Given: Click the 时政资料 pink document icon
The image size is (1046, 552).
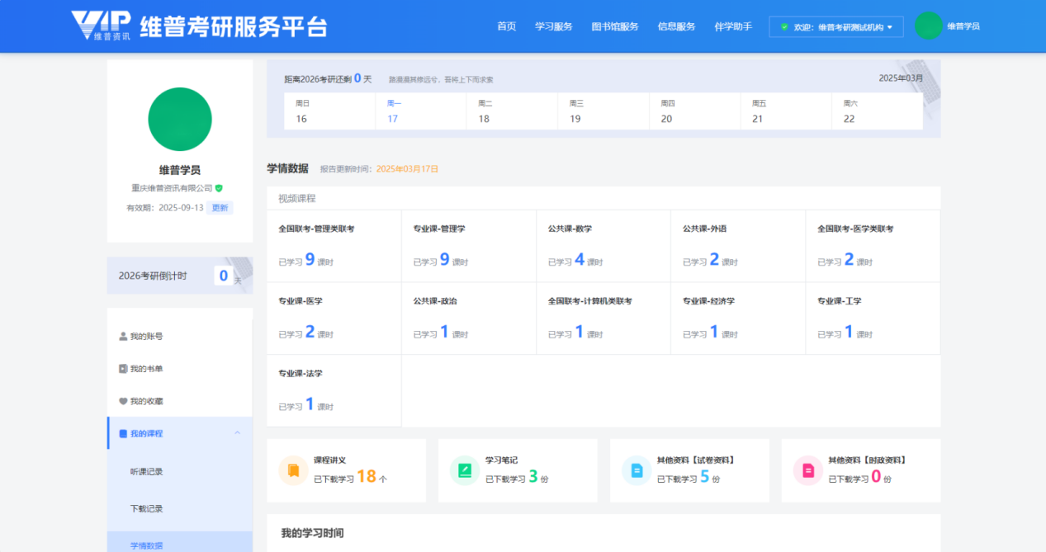Looking at the screenshot, I should click(x=808, y=470).
